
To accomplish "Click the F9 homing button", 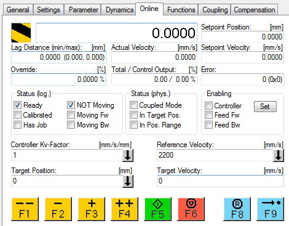I will 271,209.
